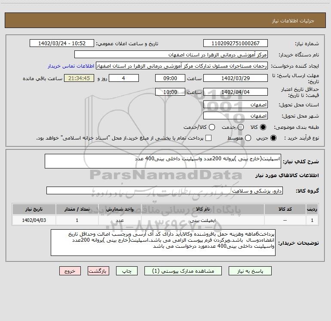Viewport: 331px width, 321px height.
Task: Click the validity hour field 10:00
Action: 170,92
